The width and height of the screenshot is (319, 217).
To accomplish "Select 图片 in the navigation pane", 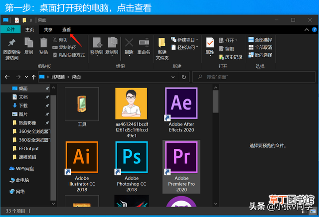I will pyautogui.click(x=23, y=114).
